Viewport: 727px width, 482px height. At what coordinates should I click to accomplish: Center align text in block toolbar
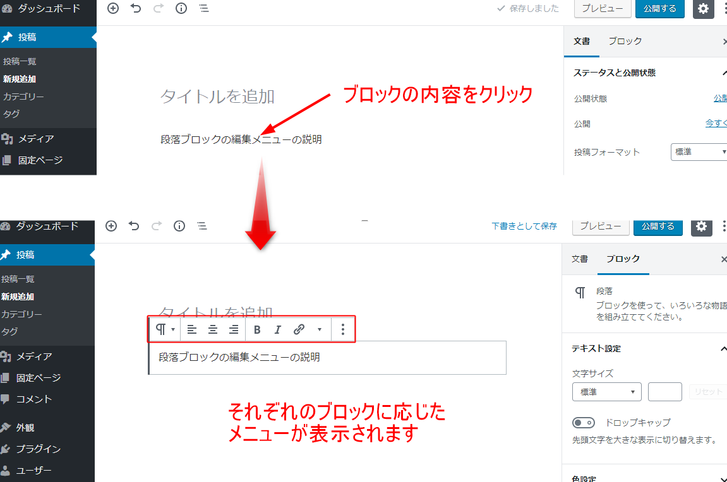click(x=213, y=329)
